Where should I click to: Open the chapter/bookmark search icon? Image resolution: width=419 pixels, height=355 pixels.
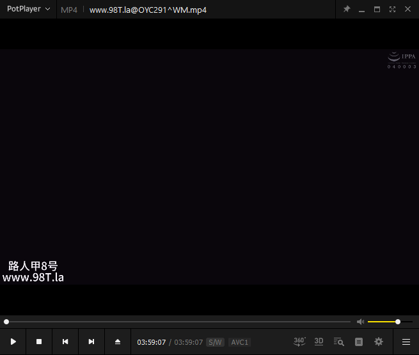coord(339,342)
